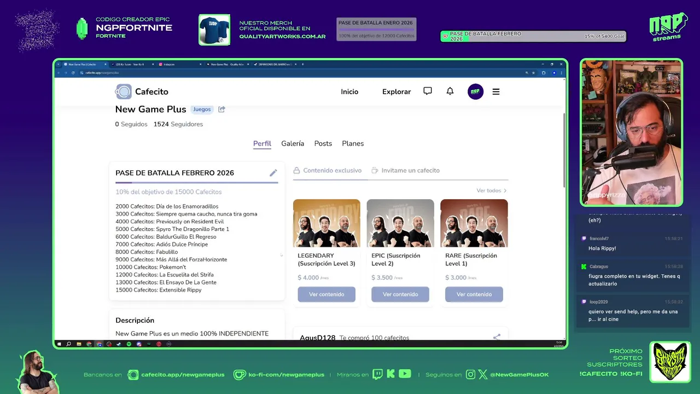Screen dimensions: 700x394
Task: Click "2000 Cafecitos: Día de los Enamoradillos" line
Action: coord(167,206)
